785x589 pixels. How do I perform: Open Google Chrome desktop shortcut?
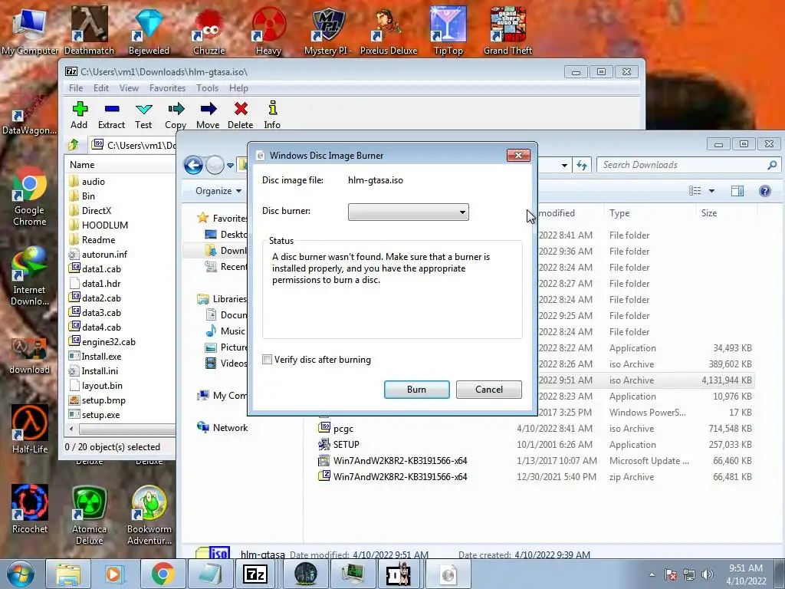(30, 197)
